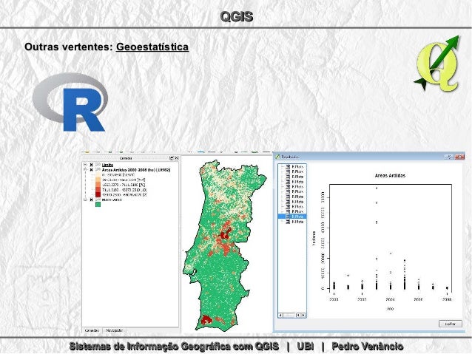Switch to the Navegador tab
The height and width of the screenshot is (354, 472).
(x=115, y=330)
